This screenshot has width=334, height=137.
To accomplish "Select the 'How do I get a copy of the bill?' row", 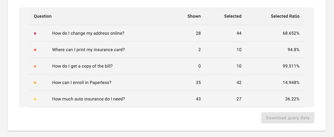I will [x=167, y=66].
